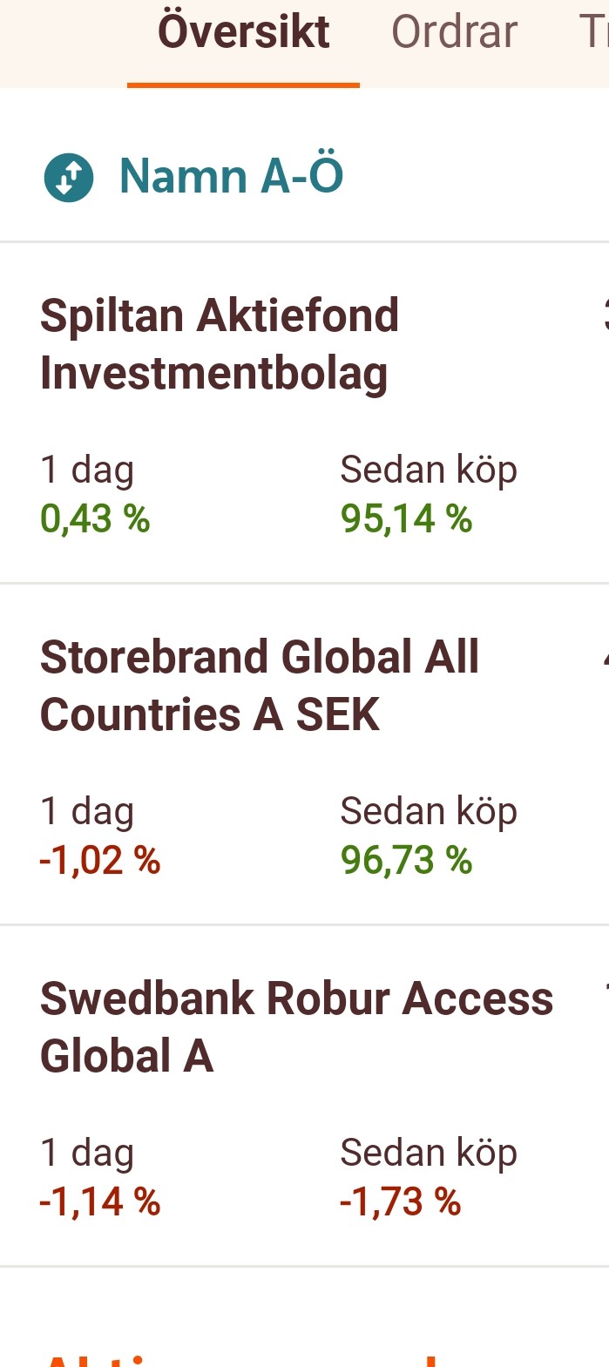This screenshot has height=1367, width=609.
Task: Tap the "1 dag" label under Swedbank Robur
Action: (87, 1154)
